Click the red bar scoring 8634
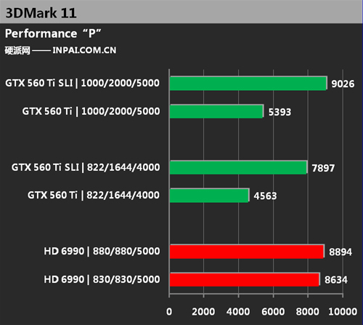Viewport: 363px width, 325px height. (x=245, y=280)
